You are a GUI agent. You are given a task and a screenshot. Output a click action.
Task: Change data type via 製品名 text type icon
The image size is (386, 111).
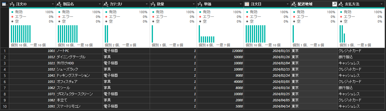pyautogui.click(x=59, y=4)
